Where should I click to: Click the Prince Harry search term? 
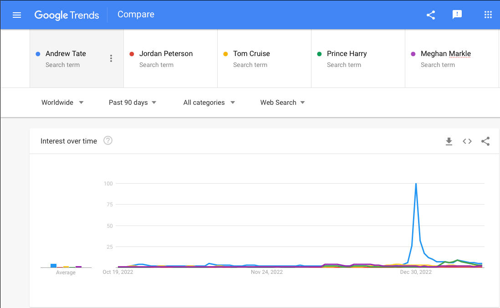click(347, 54)
